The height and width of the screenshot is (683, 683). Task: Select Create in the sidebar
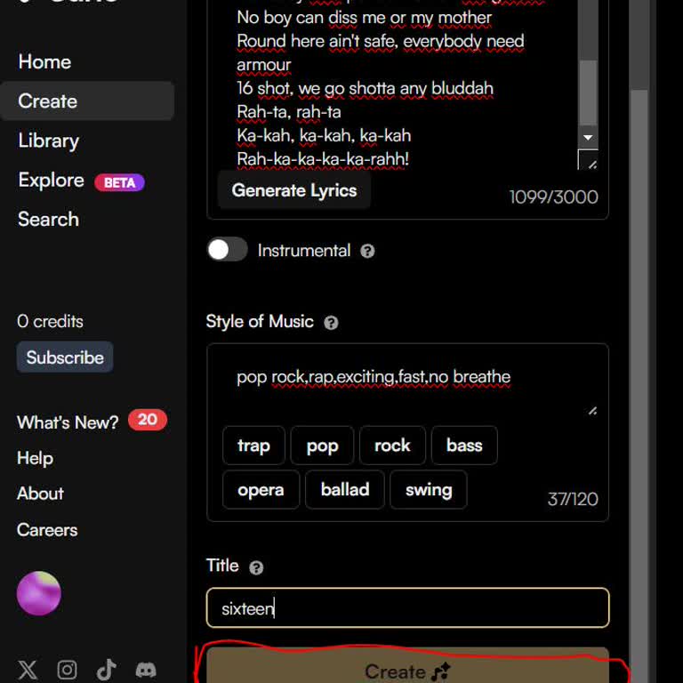(87, 100)
